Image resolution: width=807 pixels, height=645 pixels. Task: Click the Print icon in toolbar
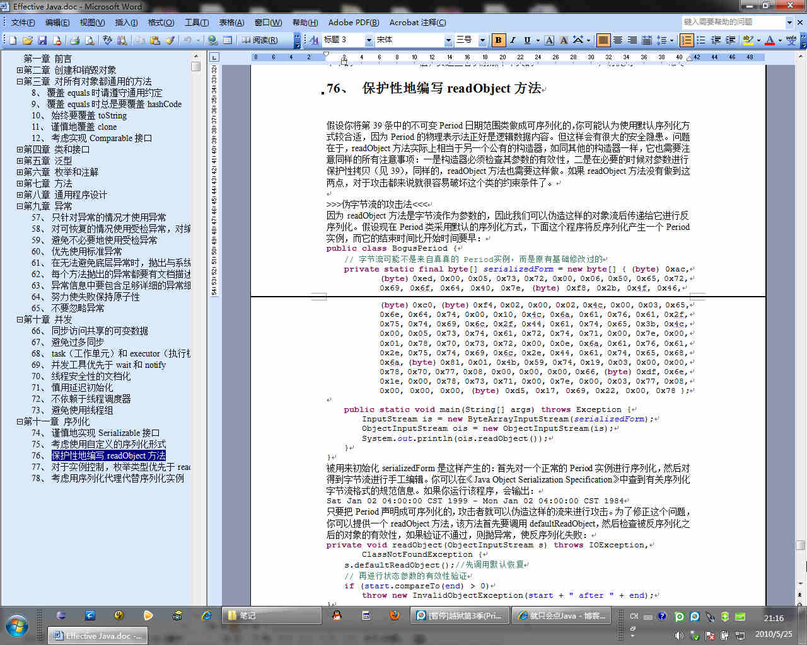pos(74,40)
